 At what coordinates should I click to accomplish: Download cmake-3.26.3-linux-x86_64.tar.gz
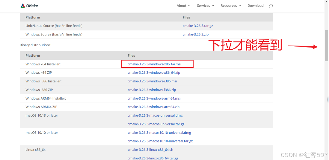coord(153,158)
